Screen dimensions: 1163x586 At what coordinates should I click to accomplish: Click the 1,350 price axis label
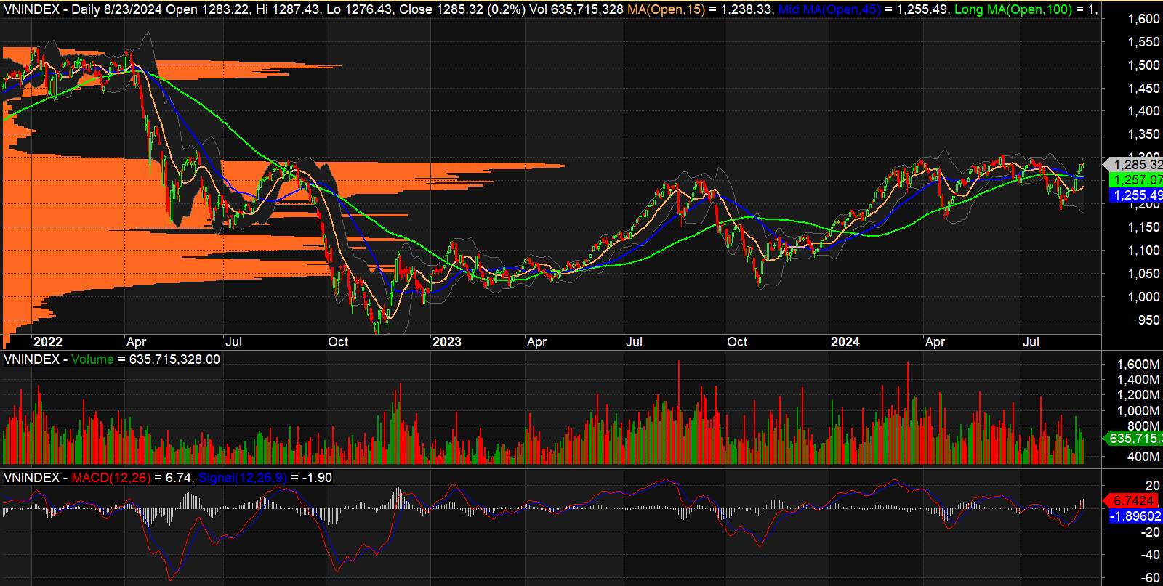point(1143,134)
